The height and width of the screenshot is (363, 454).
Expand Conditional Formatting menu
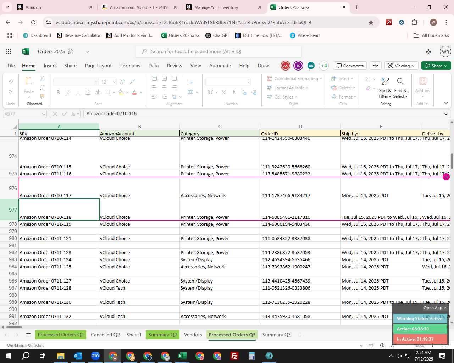[x=321, y=79]
